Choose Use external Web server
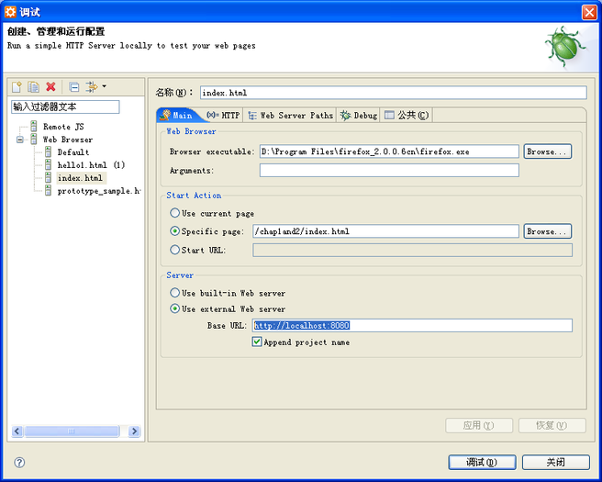The height and width of the screenshot is (482, 602). coord(174,308)
